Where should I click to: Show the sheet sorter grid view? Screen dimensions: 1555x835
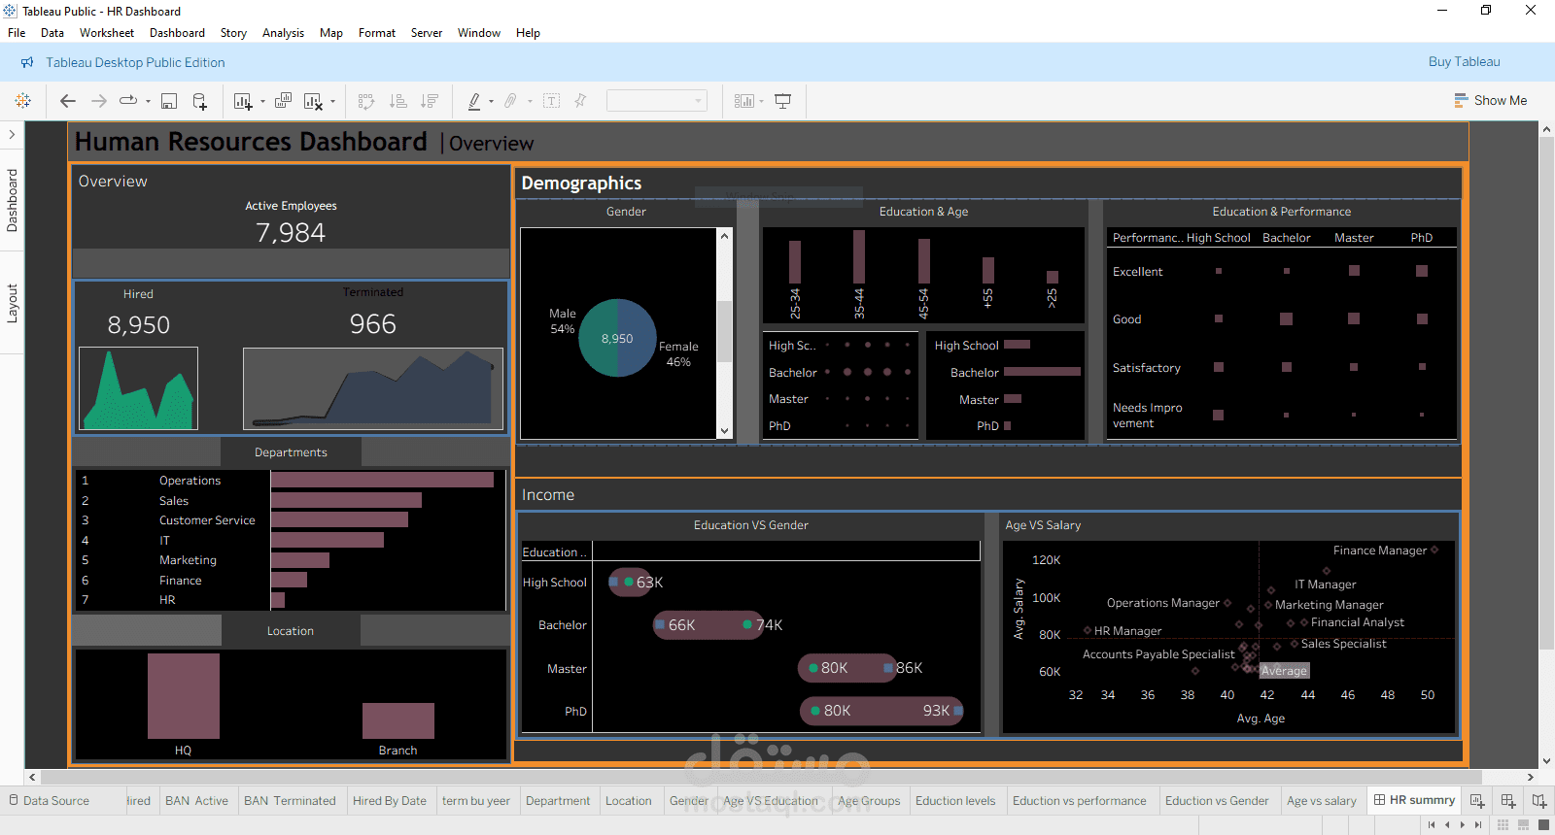point(1503,825)
